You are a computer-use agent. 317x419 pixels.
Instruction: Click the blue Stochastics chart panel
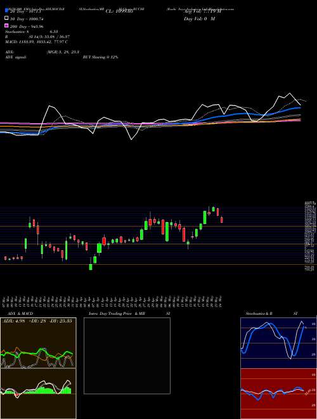click(278, 343)
